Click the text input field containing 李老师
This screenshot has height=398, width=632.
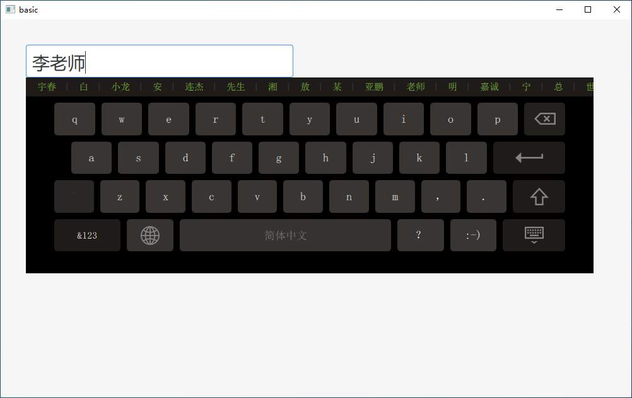pos(159,61)
